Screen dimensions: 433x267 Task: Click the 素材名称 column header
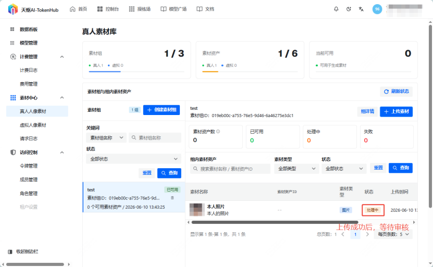[199, 192]
